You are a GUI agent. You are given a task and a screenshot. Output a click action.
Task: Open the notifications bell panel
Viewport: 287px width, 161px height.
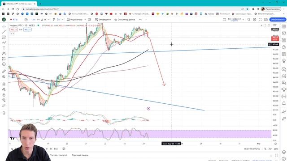tap(284, 103)
